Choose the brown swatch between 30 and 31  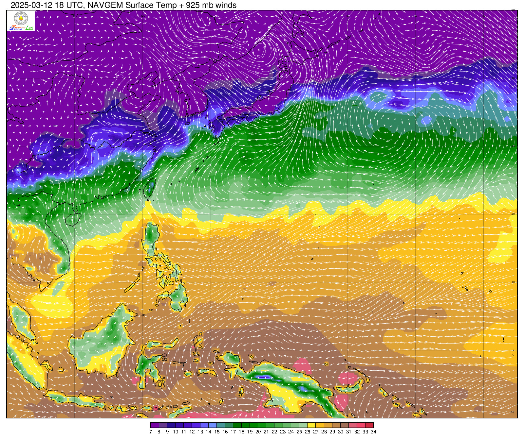[x=345, y=425]
